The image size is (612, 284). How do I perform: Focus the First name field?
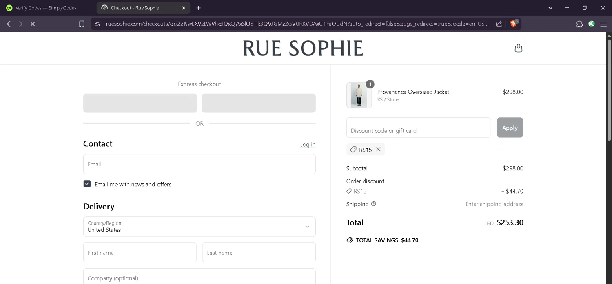(140, 253)
